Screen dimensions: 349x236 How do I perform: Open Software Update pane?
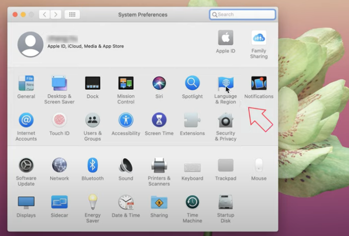point(26,165)
